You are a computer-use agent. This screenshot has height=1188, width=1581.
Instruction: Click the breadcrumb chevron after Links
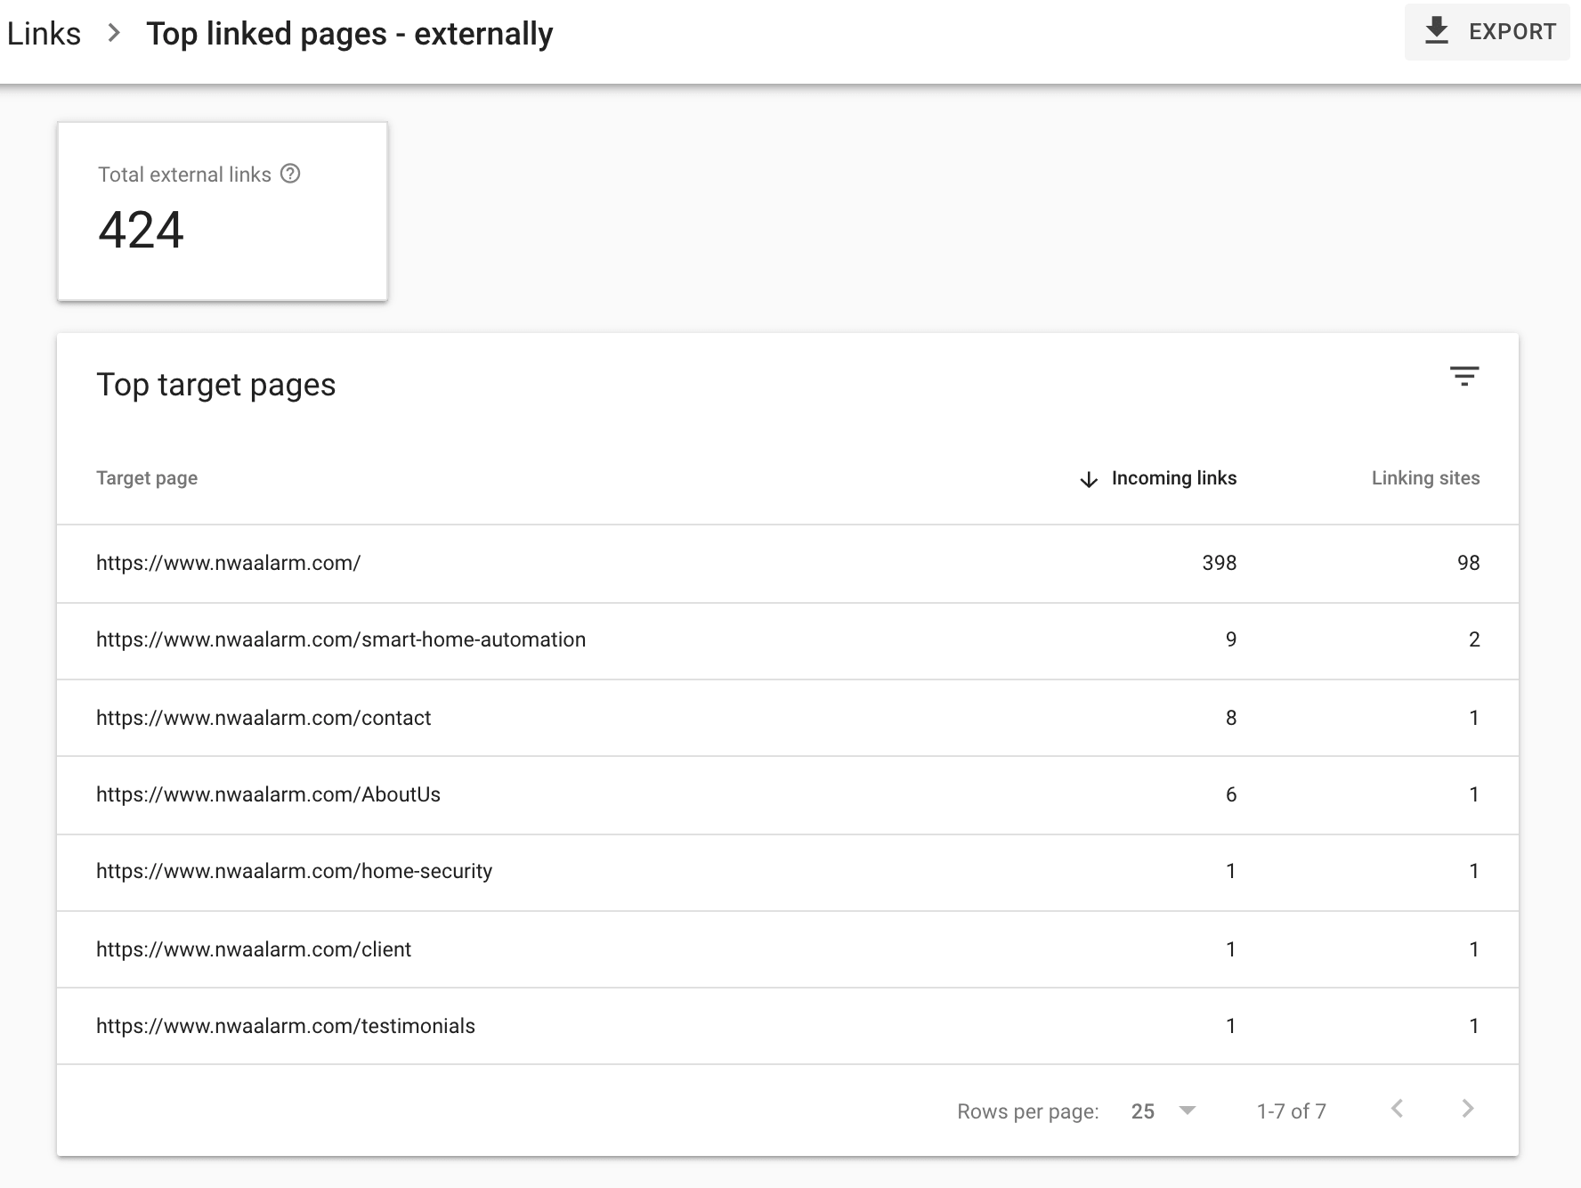[x=114, y=34]
